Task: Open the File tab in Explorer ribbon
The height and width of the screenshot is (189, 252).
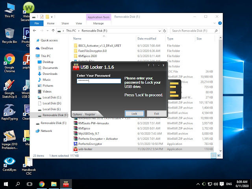Action: [x=37, y=24]
